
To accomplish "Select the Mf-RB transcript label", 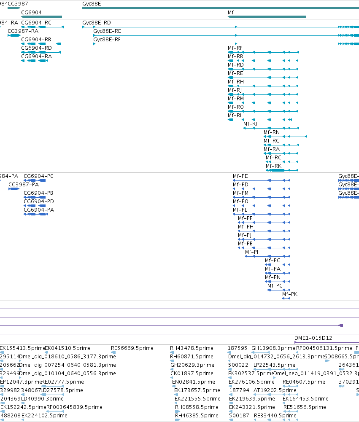I will (235, 56).
